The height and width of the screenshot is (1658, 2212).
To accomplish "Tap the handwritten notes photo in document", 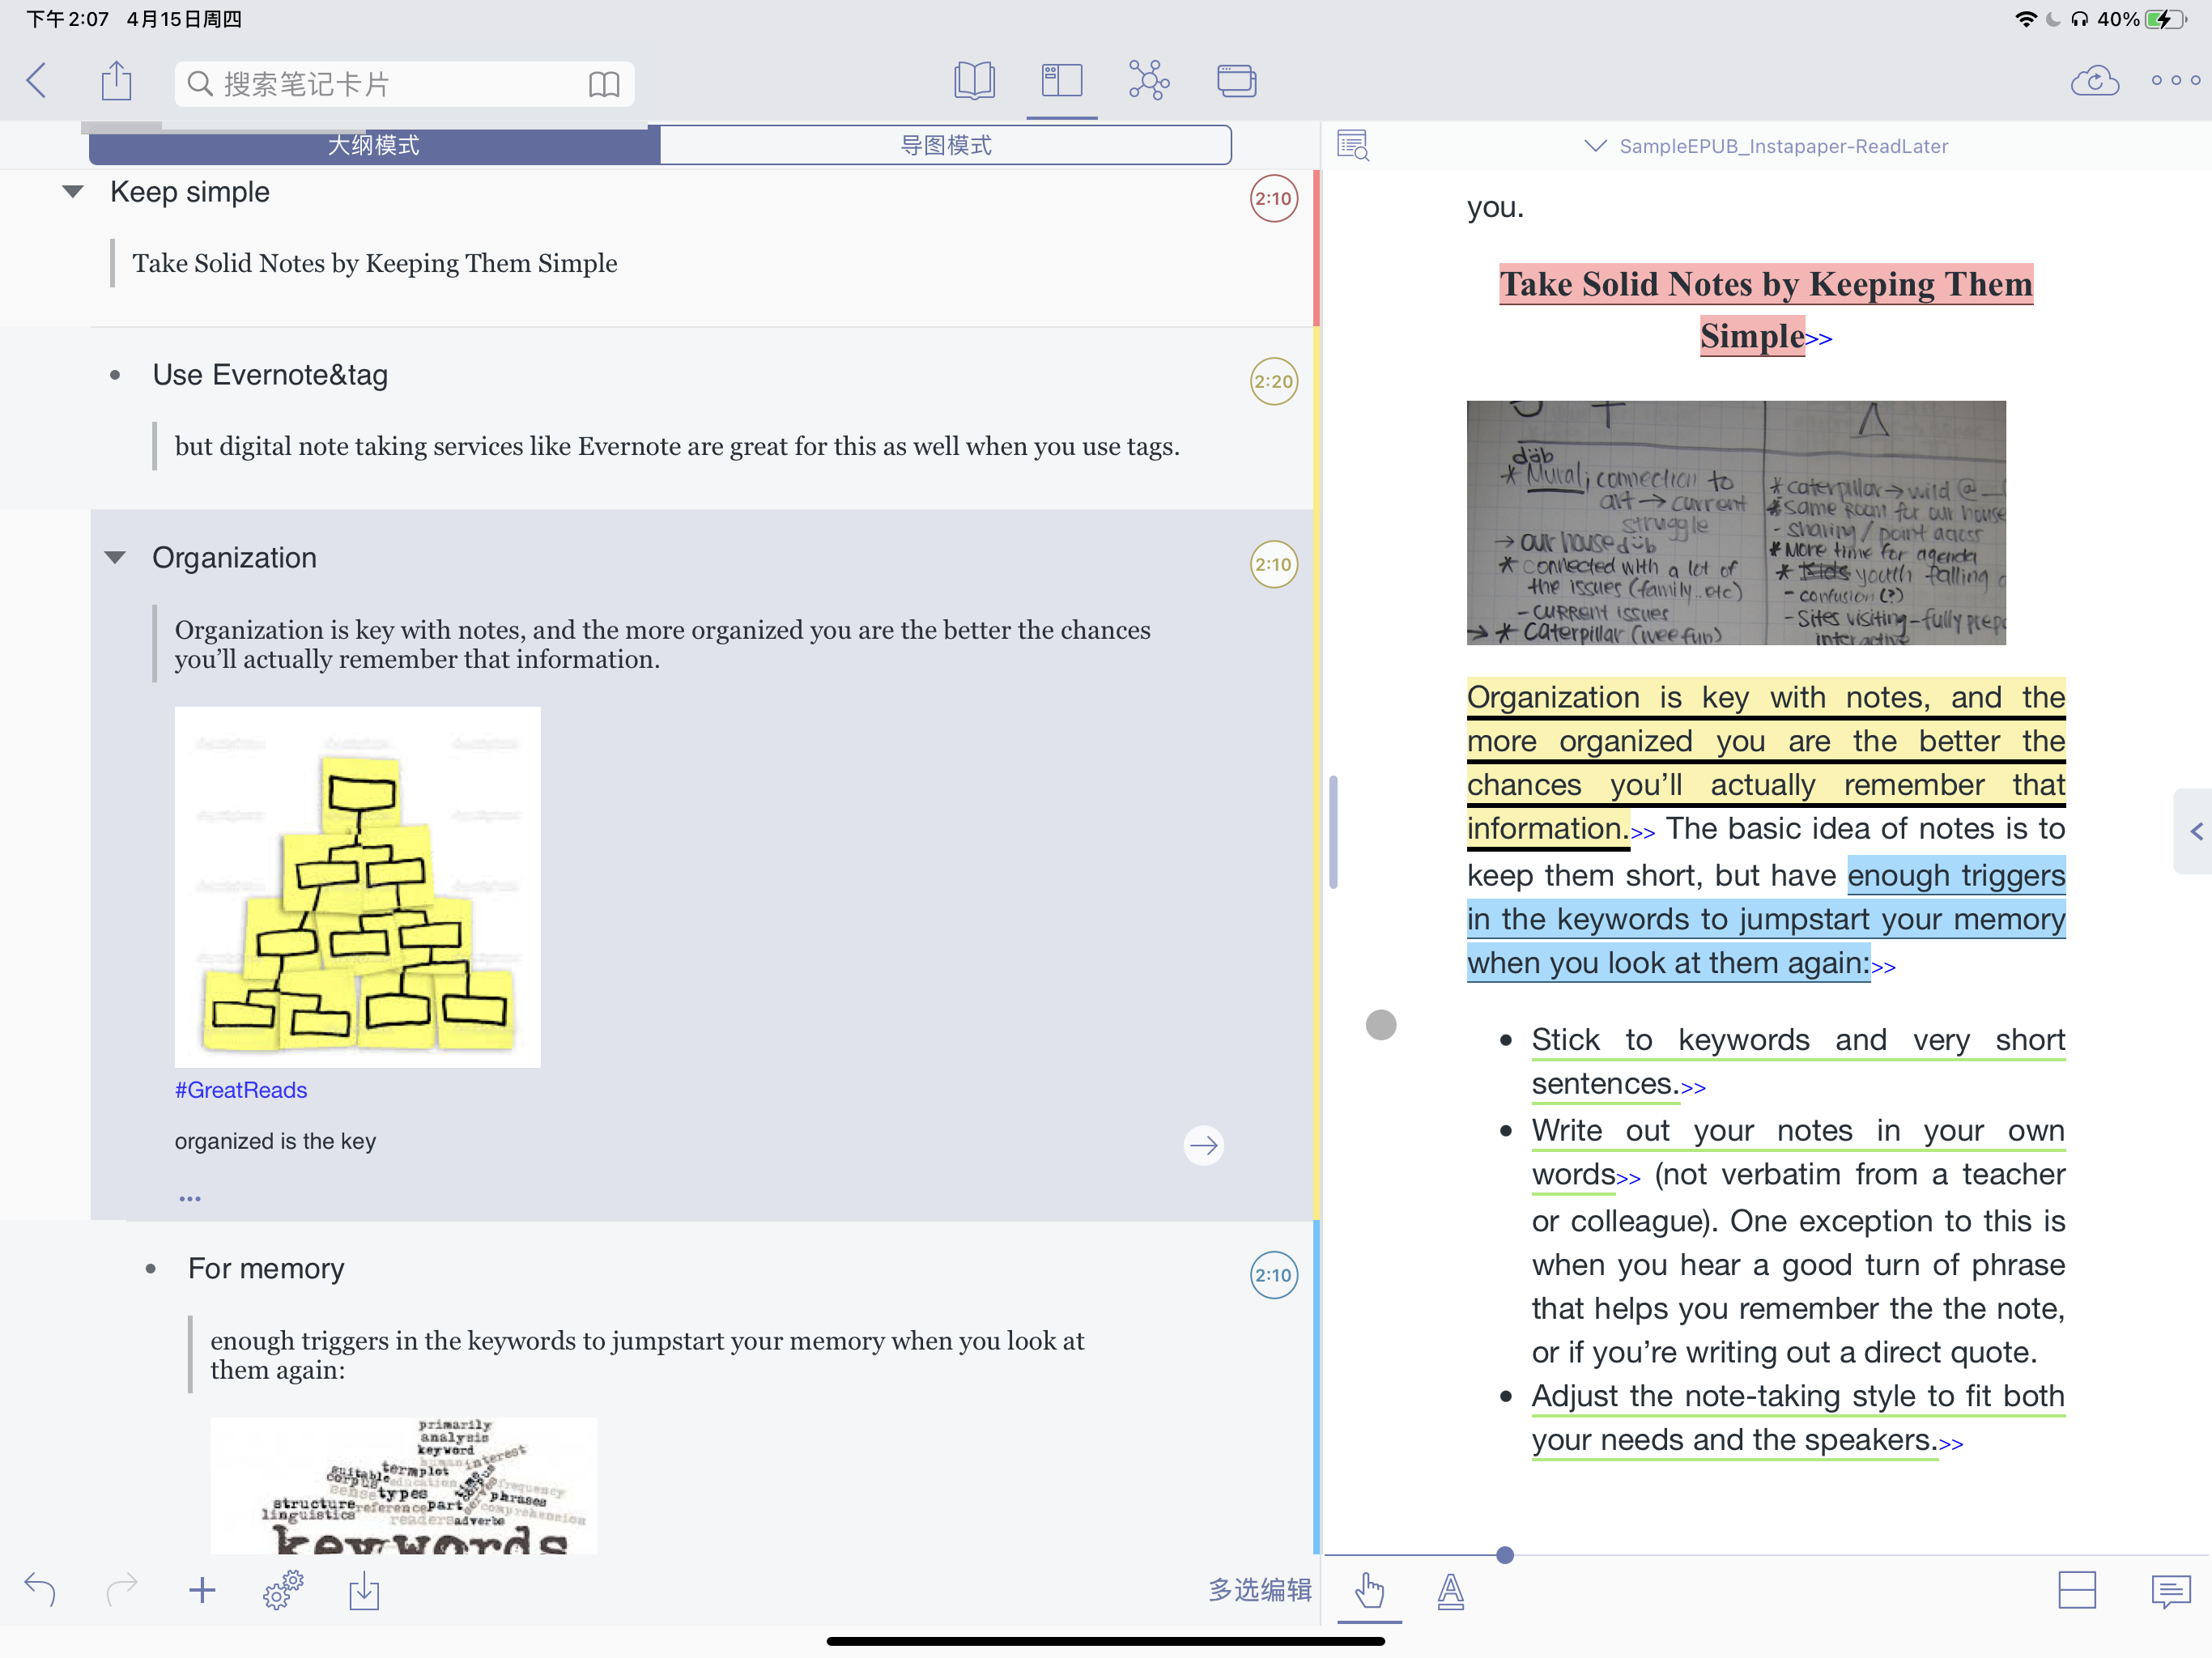I will point(1735,522).
